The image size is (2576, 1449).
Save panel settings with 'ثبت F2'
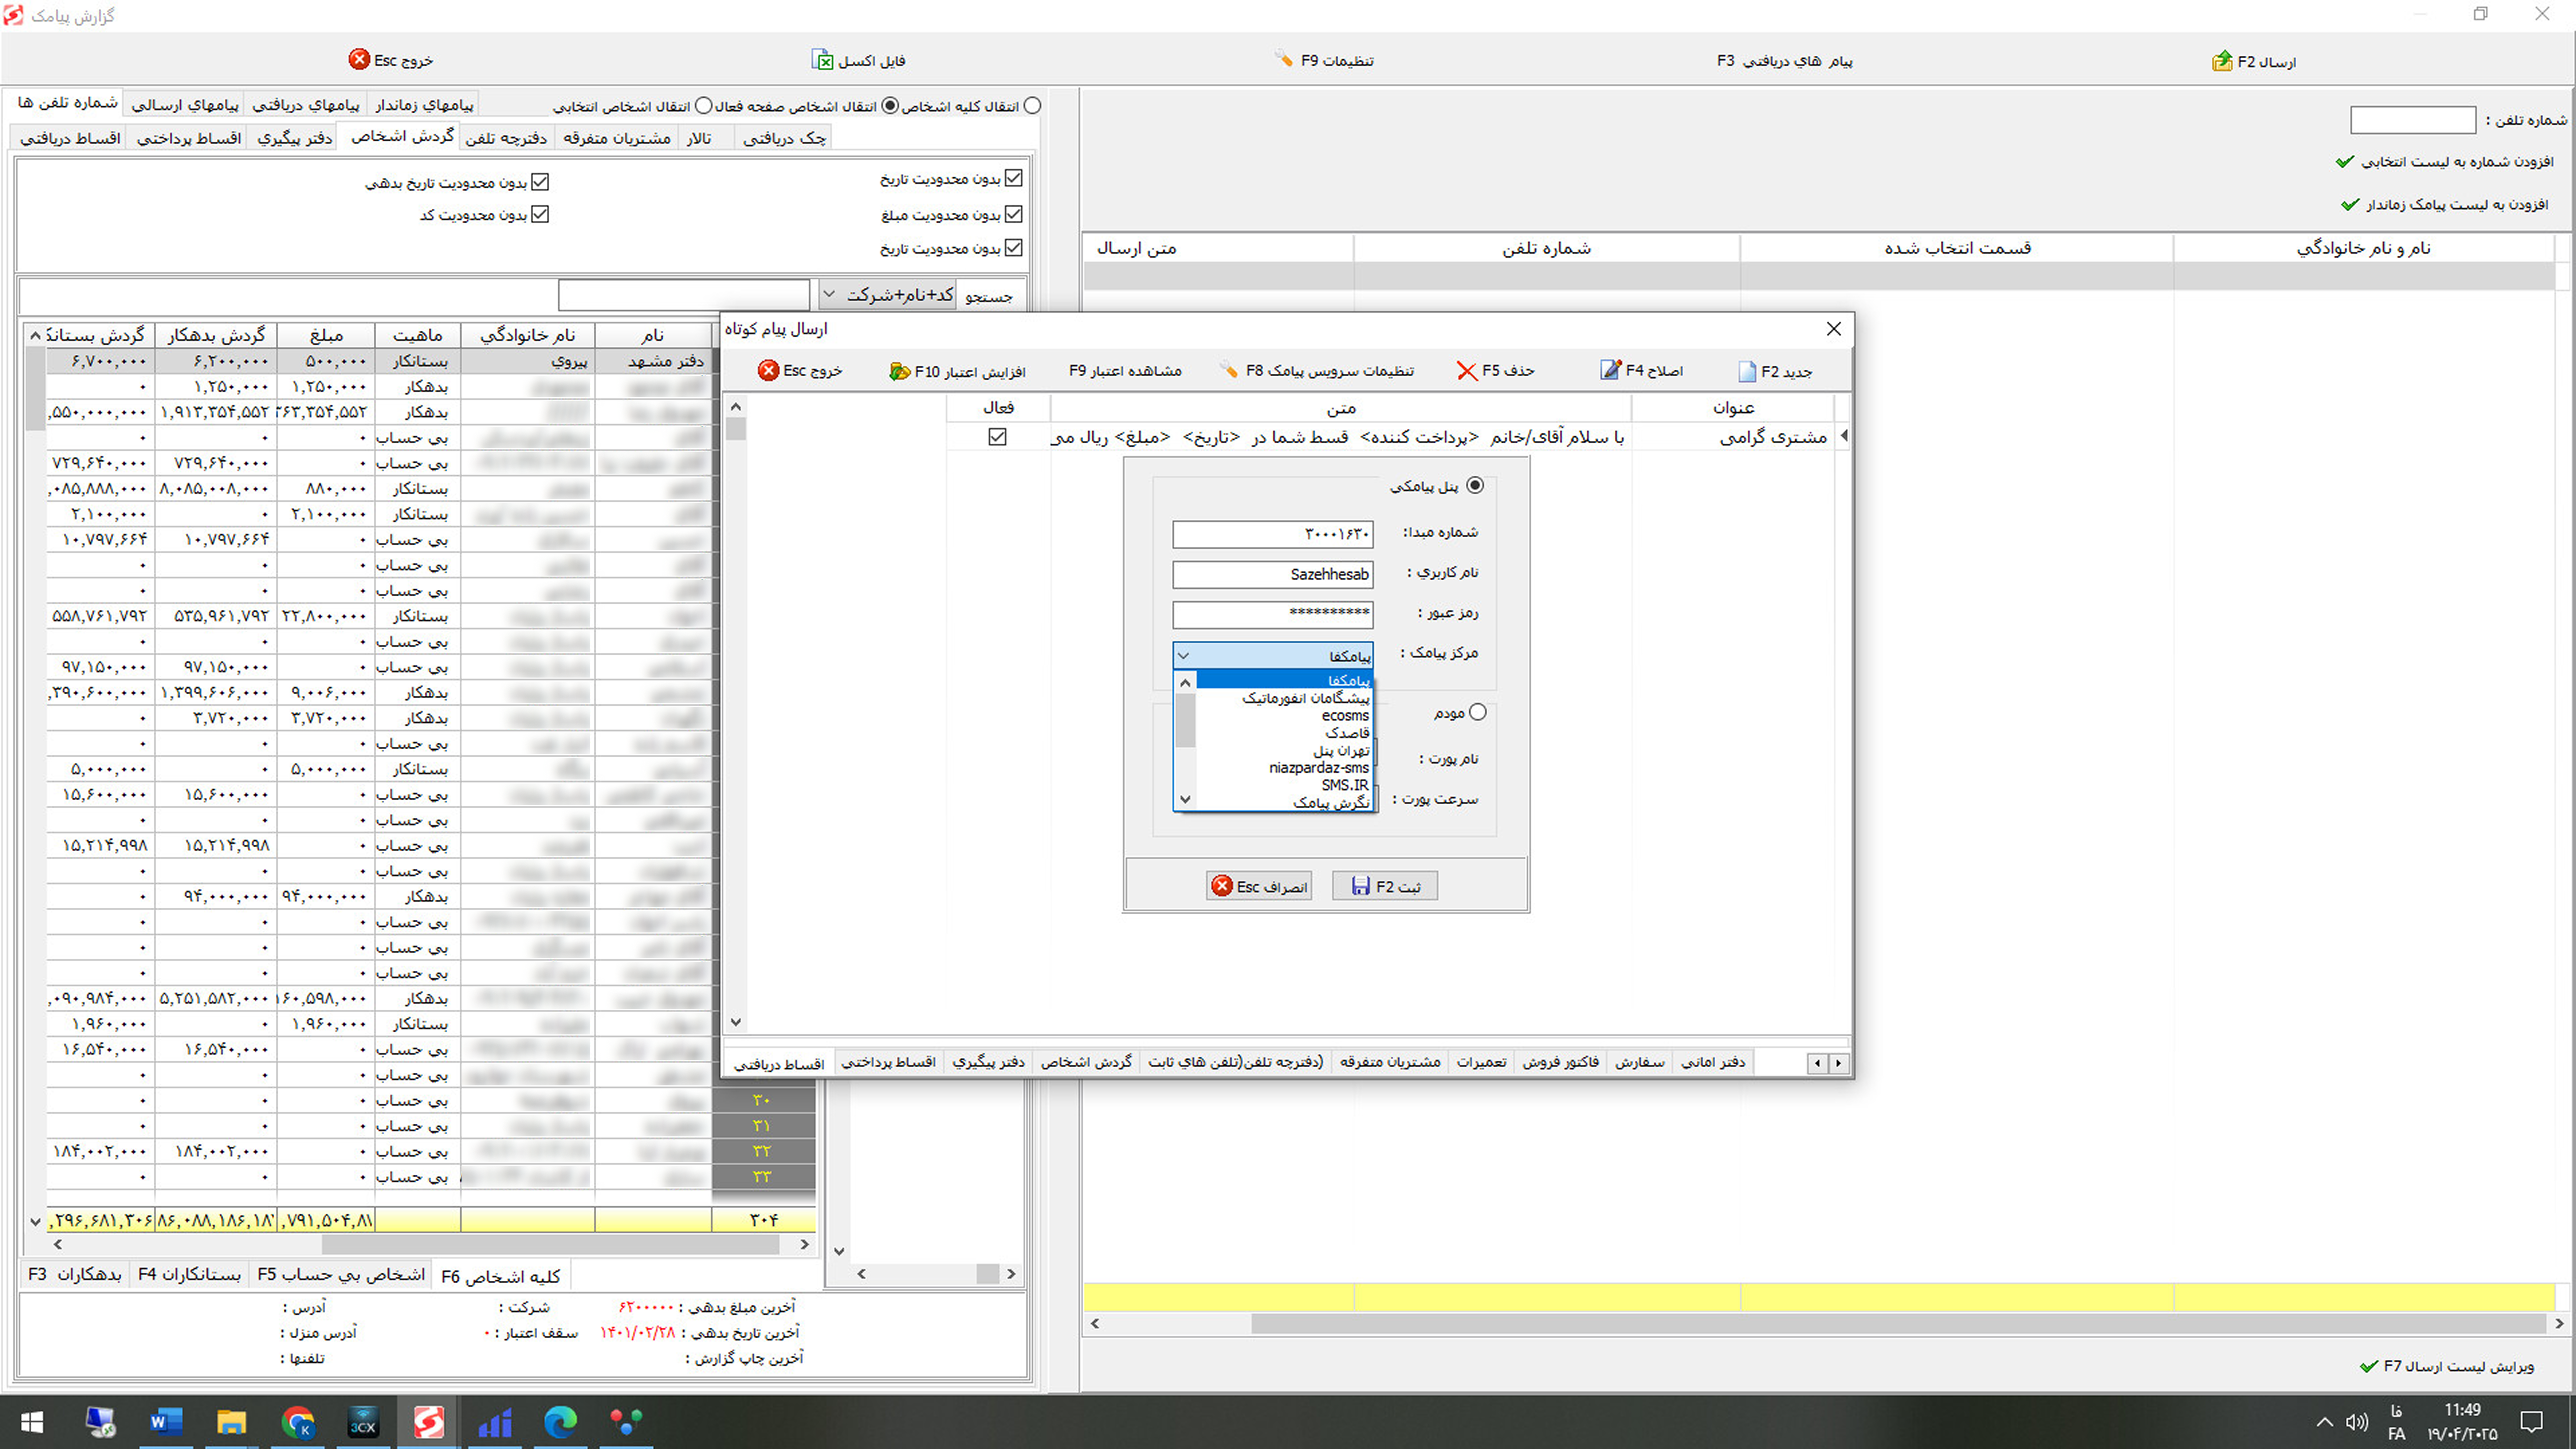[x=1385, y=886]
